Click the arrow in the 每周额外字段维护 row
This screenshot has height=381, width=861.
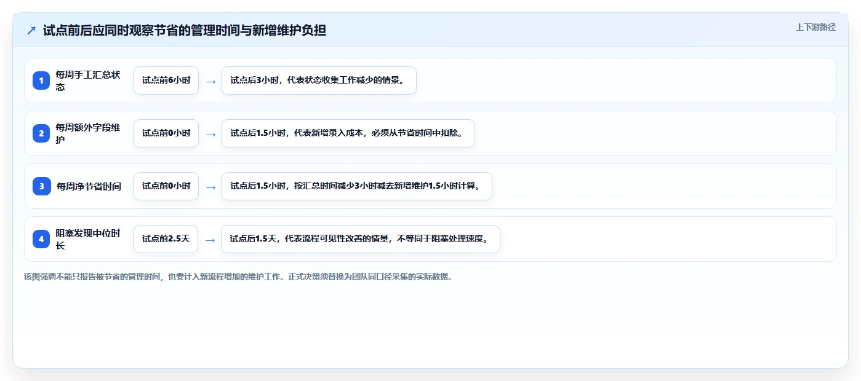pos(210,134)
